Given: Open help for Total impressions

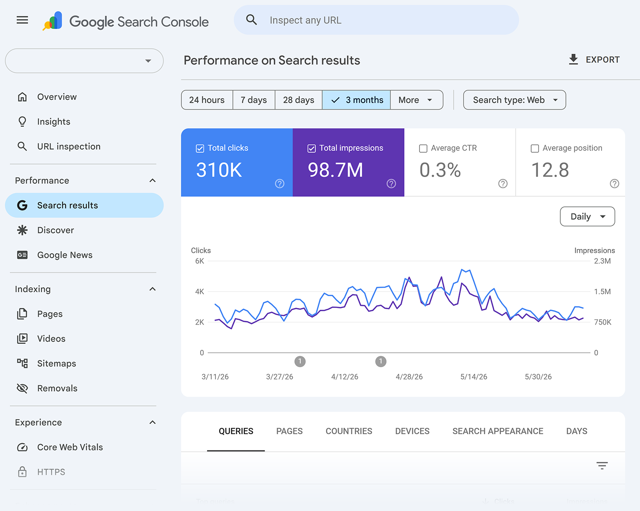Looking at the screenshot, I should tap(391, 183).
